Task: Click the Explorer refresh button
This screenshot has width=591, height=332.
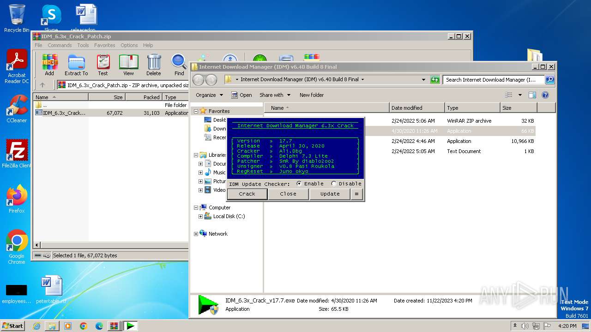Action: (434, 79)
